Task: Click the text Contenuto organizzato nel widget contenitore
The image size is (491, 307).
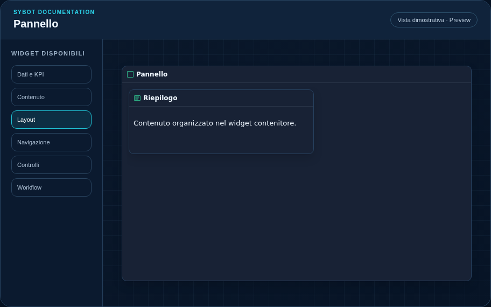Action: point(215,123)
